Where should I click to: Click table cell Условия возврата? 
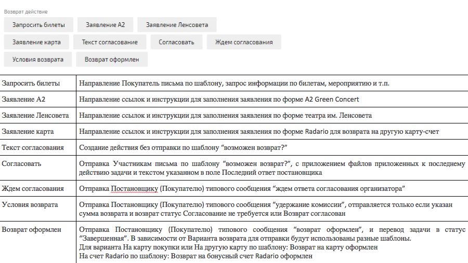[x=38, y=209]
